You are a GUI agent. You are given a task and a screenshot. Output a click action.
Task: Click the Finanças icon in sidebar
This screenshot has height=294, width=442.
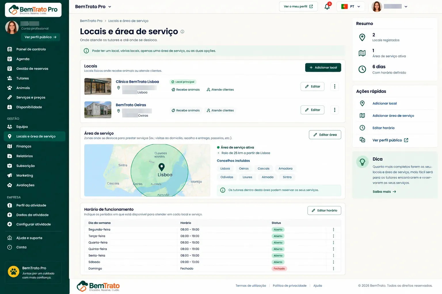tap(9, 146)
